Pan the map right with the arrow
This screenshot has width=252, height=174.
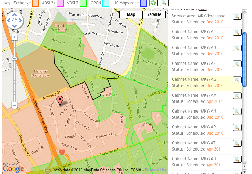point(20,20)
